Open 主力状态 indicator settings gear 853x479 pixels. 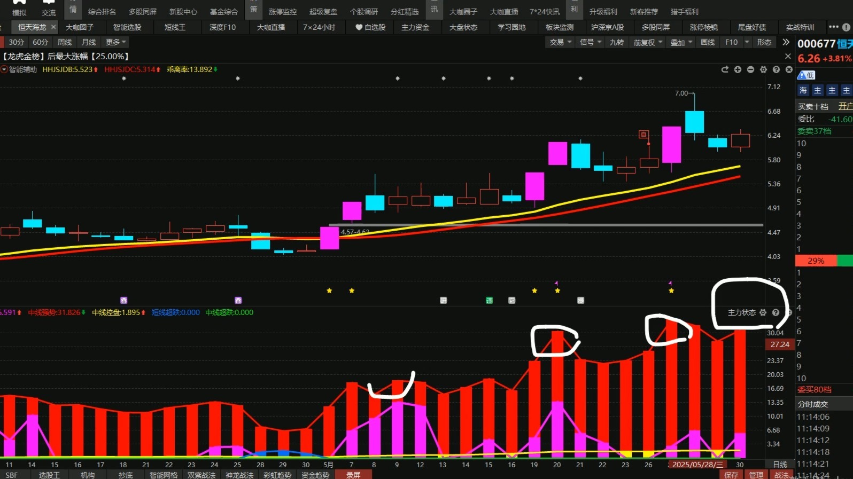click(x=763, y=312)
